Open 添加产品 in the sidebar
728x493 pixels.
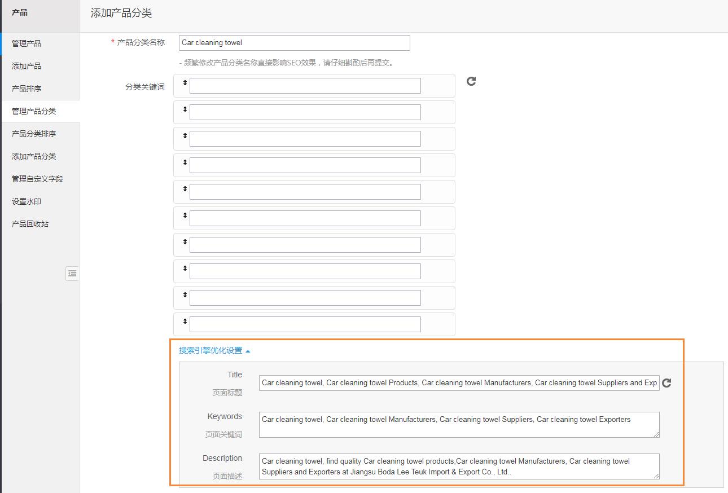pos(27,66)
